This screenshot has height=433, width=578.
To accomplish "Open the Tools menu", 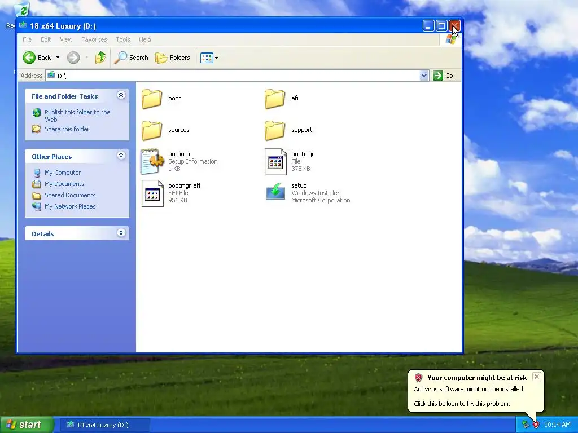I will point(122,39).
